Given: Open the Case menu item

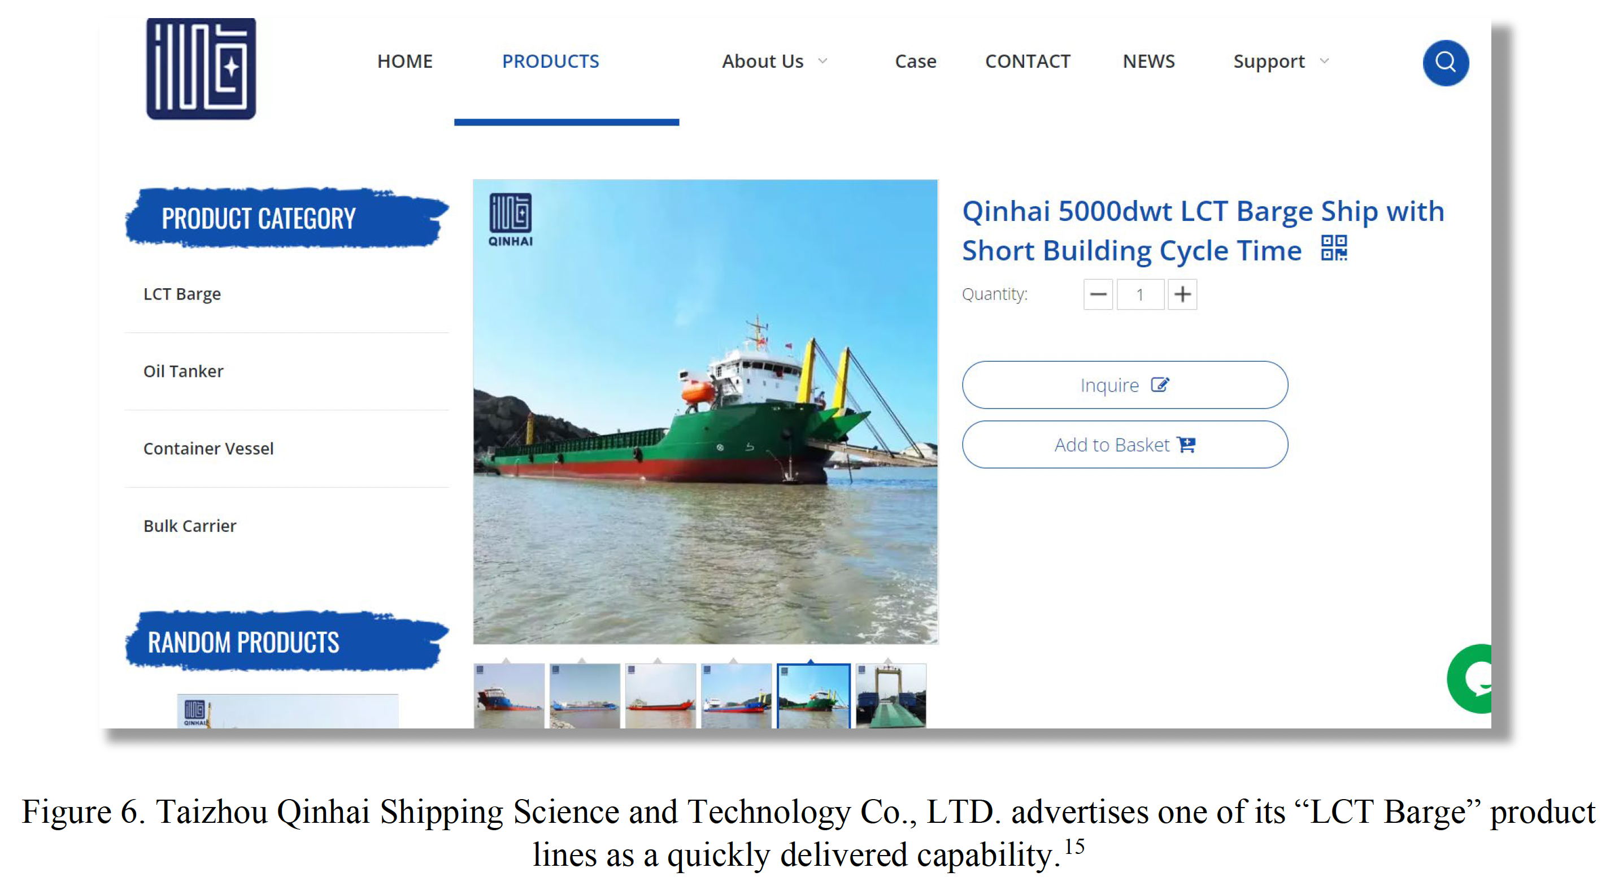Looking at the screenshot, I should (916, 61).
